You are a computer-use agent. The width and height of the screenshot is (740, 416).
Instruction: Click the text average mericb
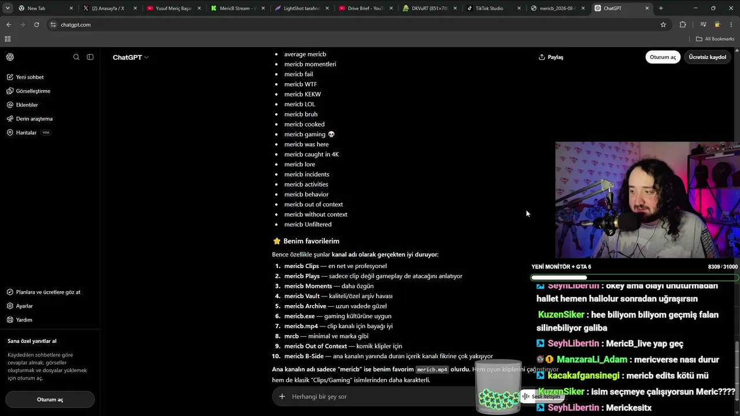(x=305, y=54)
